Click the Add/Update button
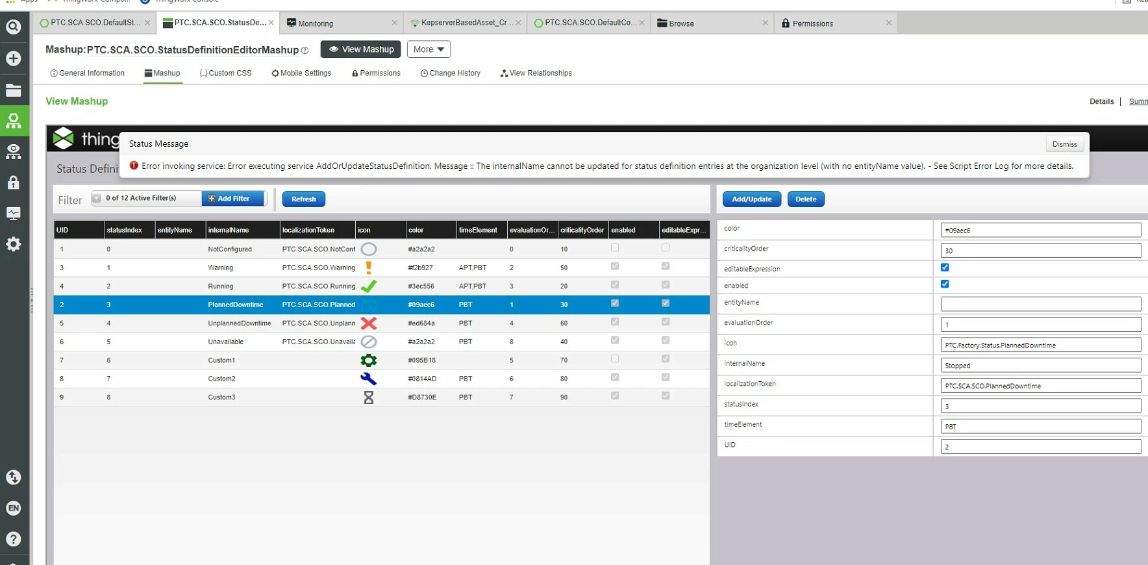This screenshot has height=565, width=1148. pos(752,199)
